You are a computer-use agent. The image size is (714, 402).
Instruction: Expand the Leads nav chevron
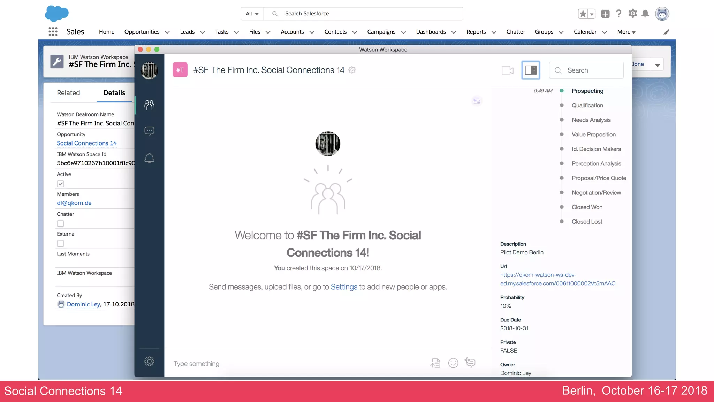click(203, 32)
